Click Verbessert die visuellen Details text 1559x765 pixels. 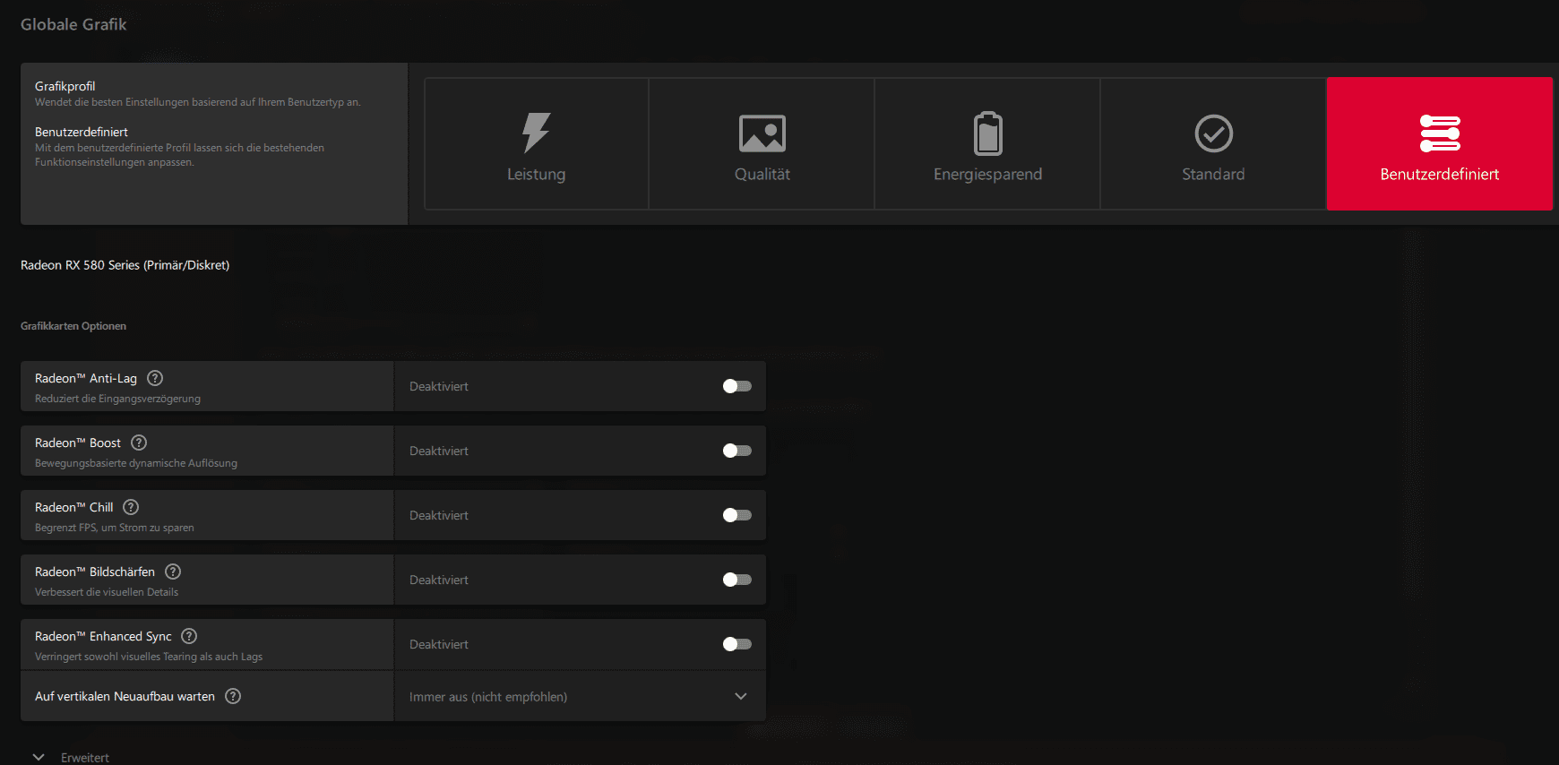point(107,592)
